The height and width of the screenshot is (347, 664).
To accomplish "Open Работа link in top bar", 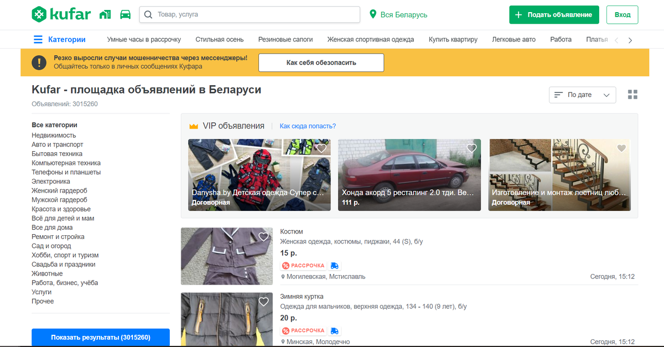I will pos(561,39).
